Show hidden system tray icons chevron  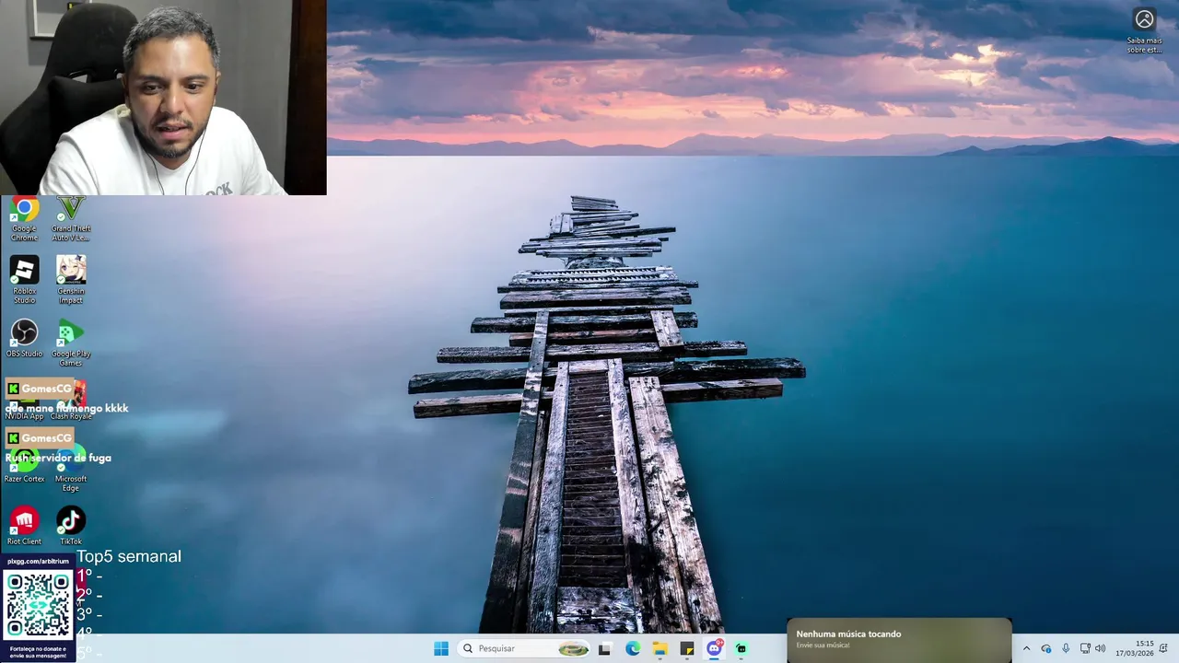coord(1026,648)
